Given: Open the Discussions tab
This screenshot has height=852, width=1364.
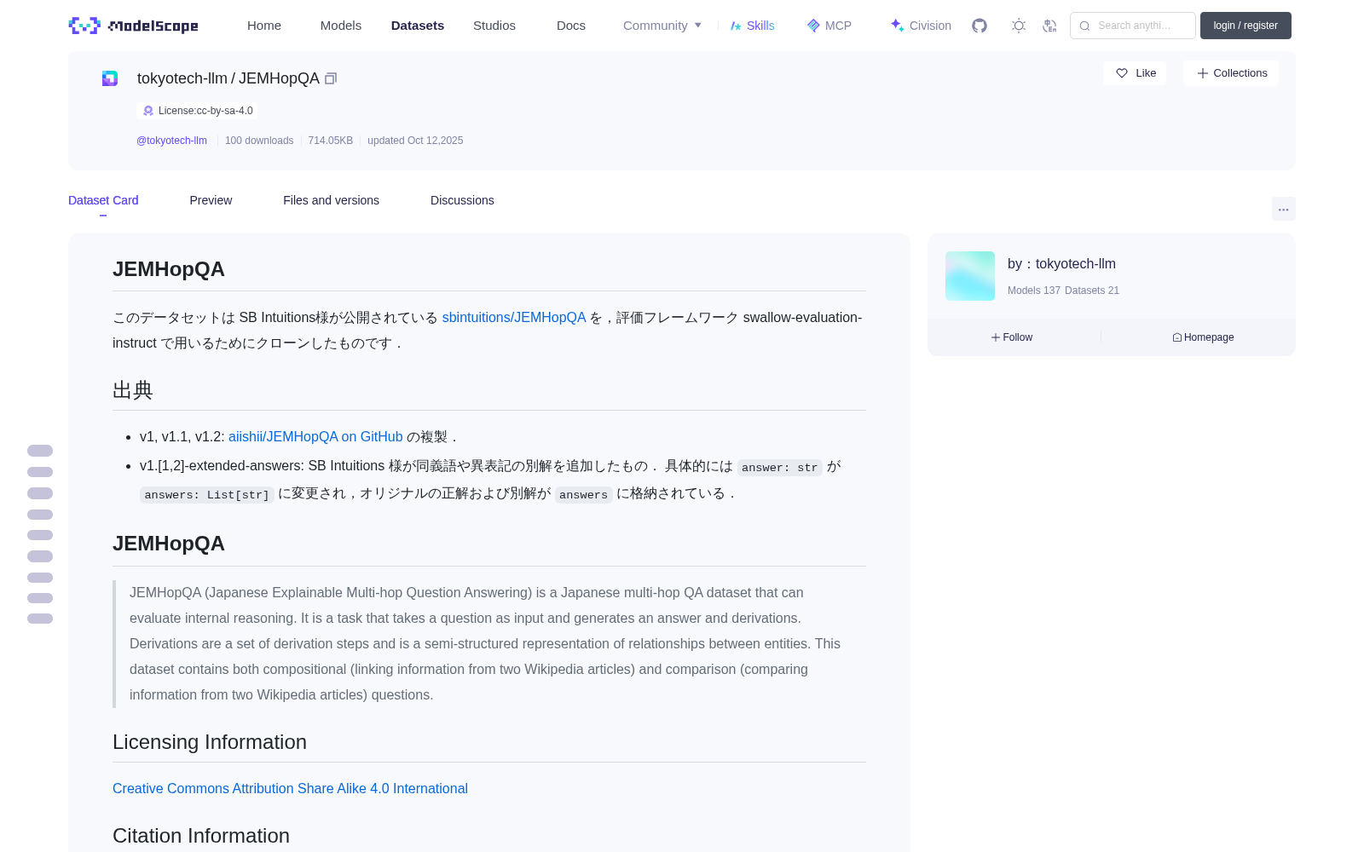Looking at the screenshot, I should pyautogui.click(x=462, y=200).
